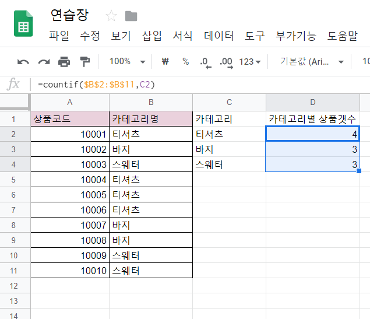Select cell 카테고리별 상품갯수

coord(313,119)
